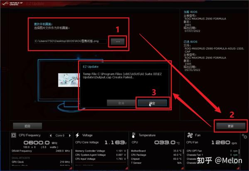249x171 pixels.
Task: Click the "CPU System Agent Voltage" row
Action: tap(101, 155)
